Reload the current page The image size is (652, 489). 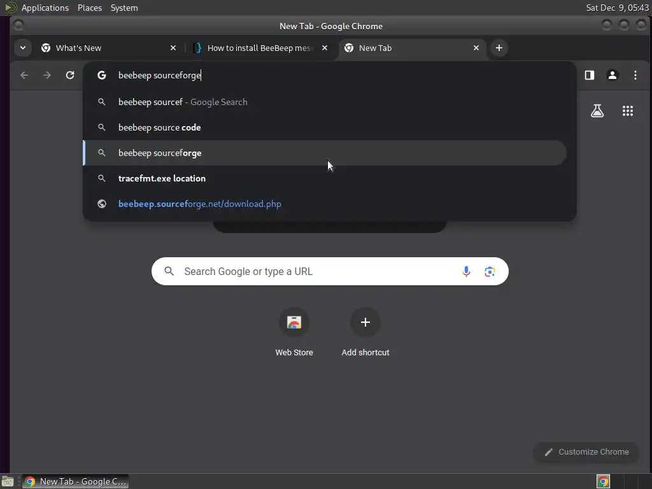coord(70,75)
